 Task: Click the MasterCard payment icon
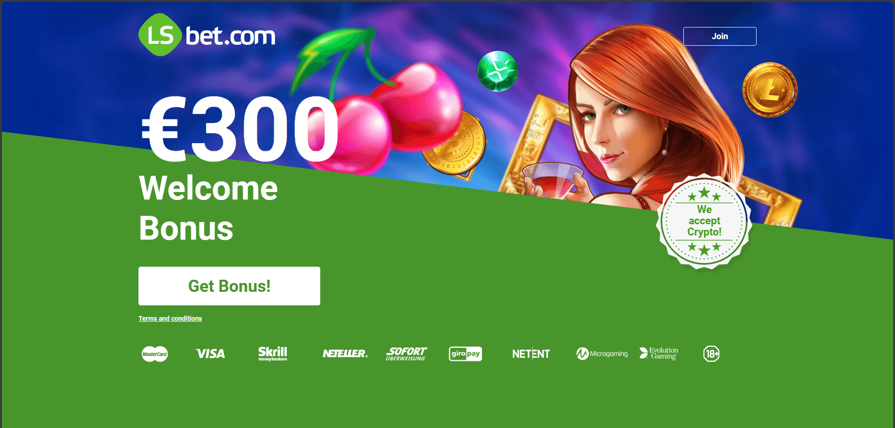(155, 354)
